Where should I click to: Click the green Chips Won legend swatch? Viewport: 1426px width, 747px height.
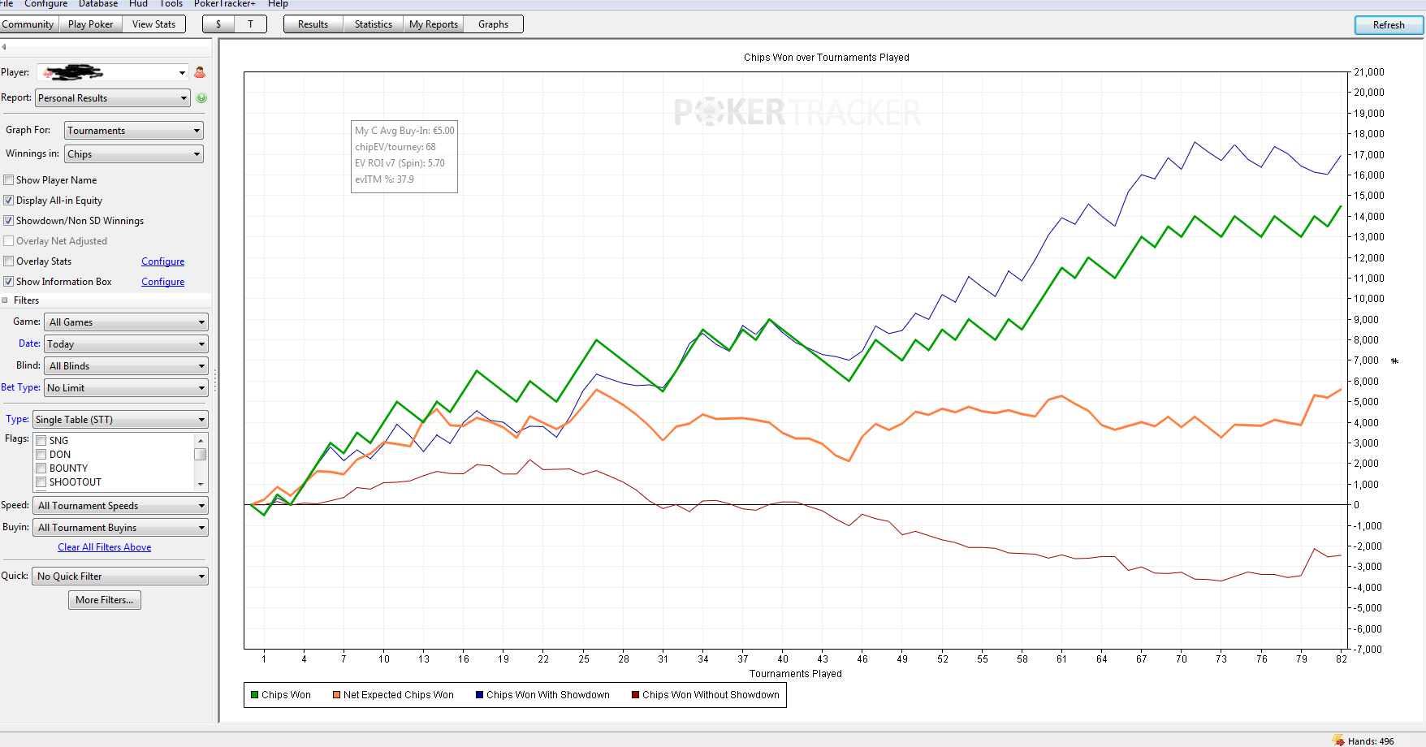[255, 695]
